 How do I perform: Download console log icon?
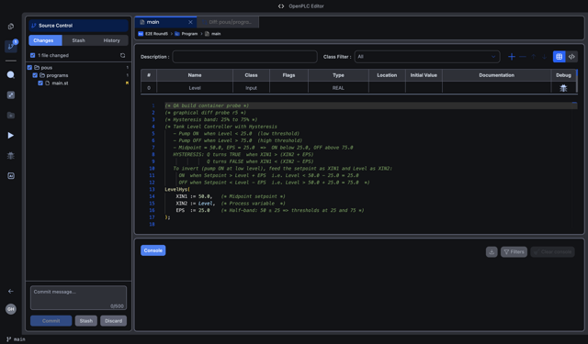(492, 252)
